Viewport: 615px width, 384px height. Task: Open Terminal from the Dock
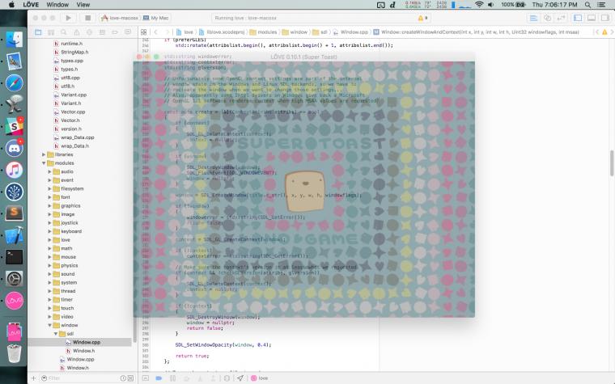coord(14,257)
